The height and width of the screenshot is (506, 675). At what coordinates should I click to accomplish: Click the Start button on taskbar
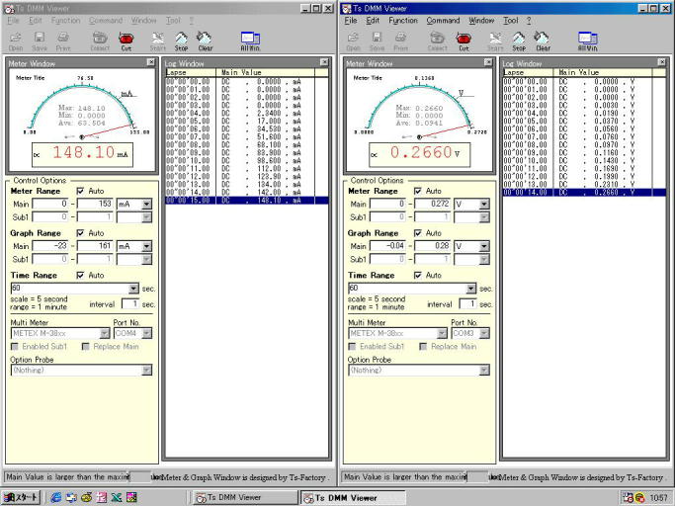21,497
